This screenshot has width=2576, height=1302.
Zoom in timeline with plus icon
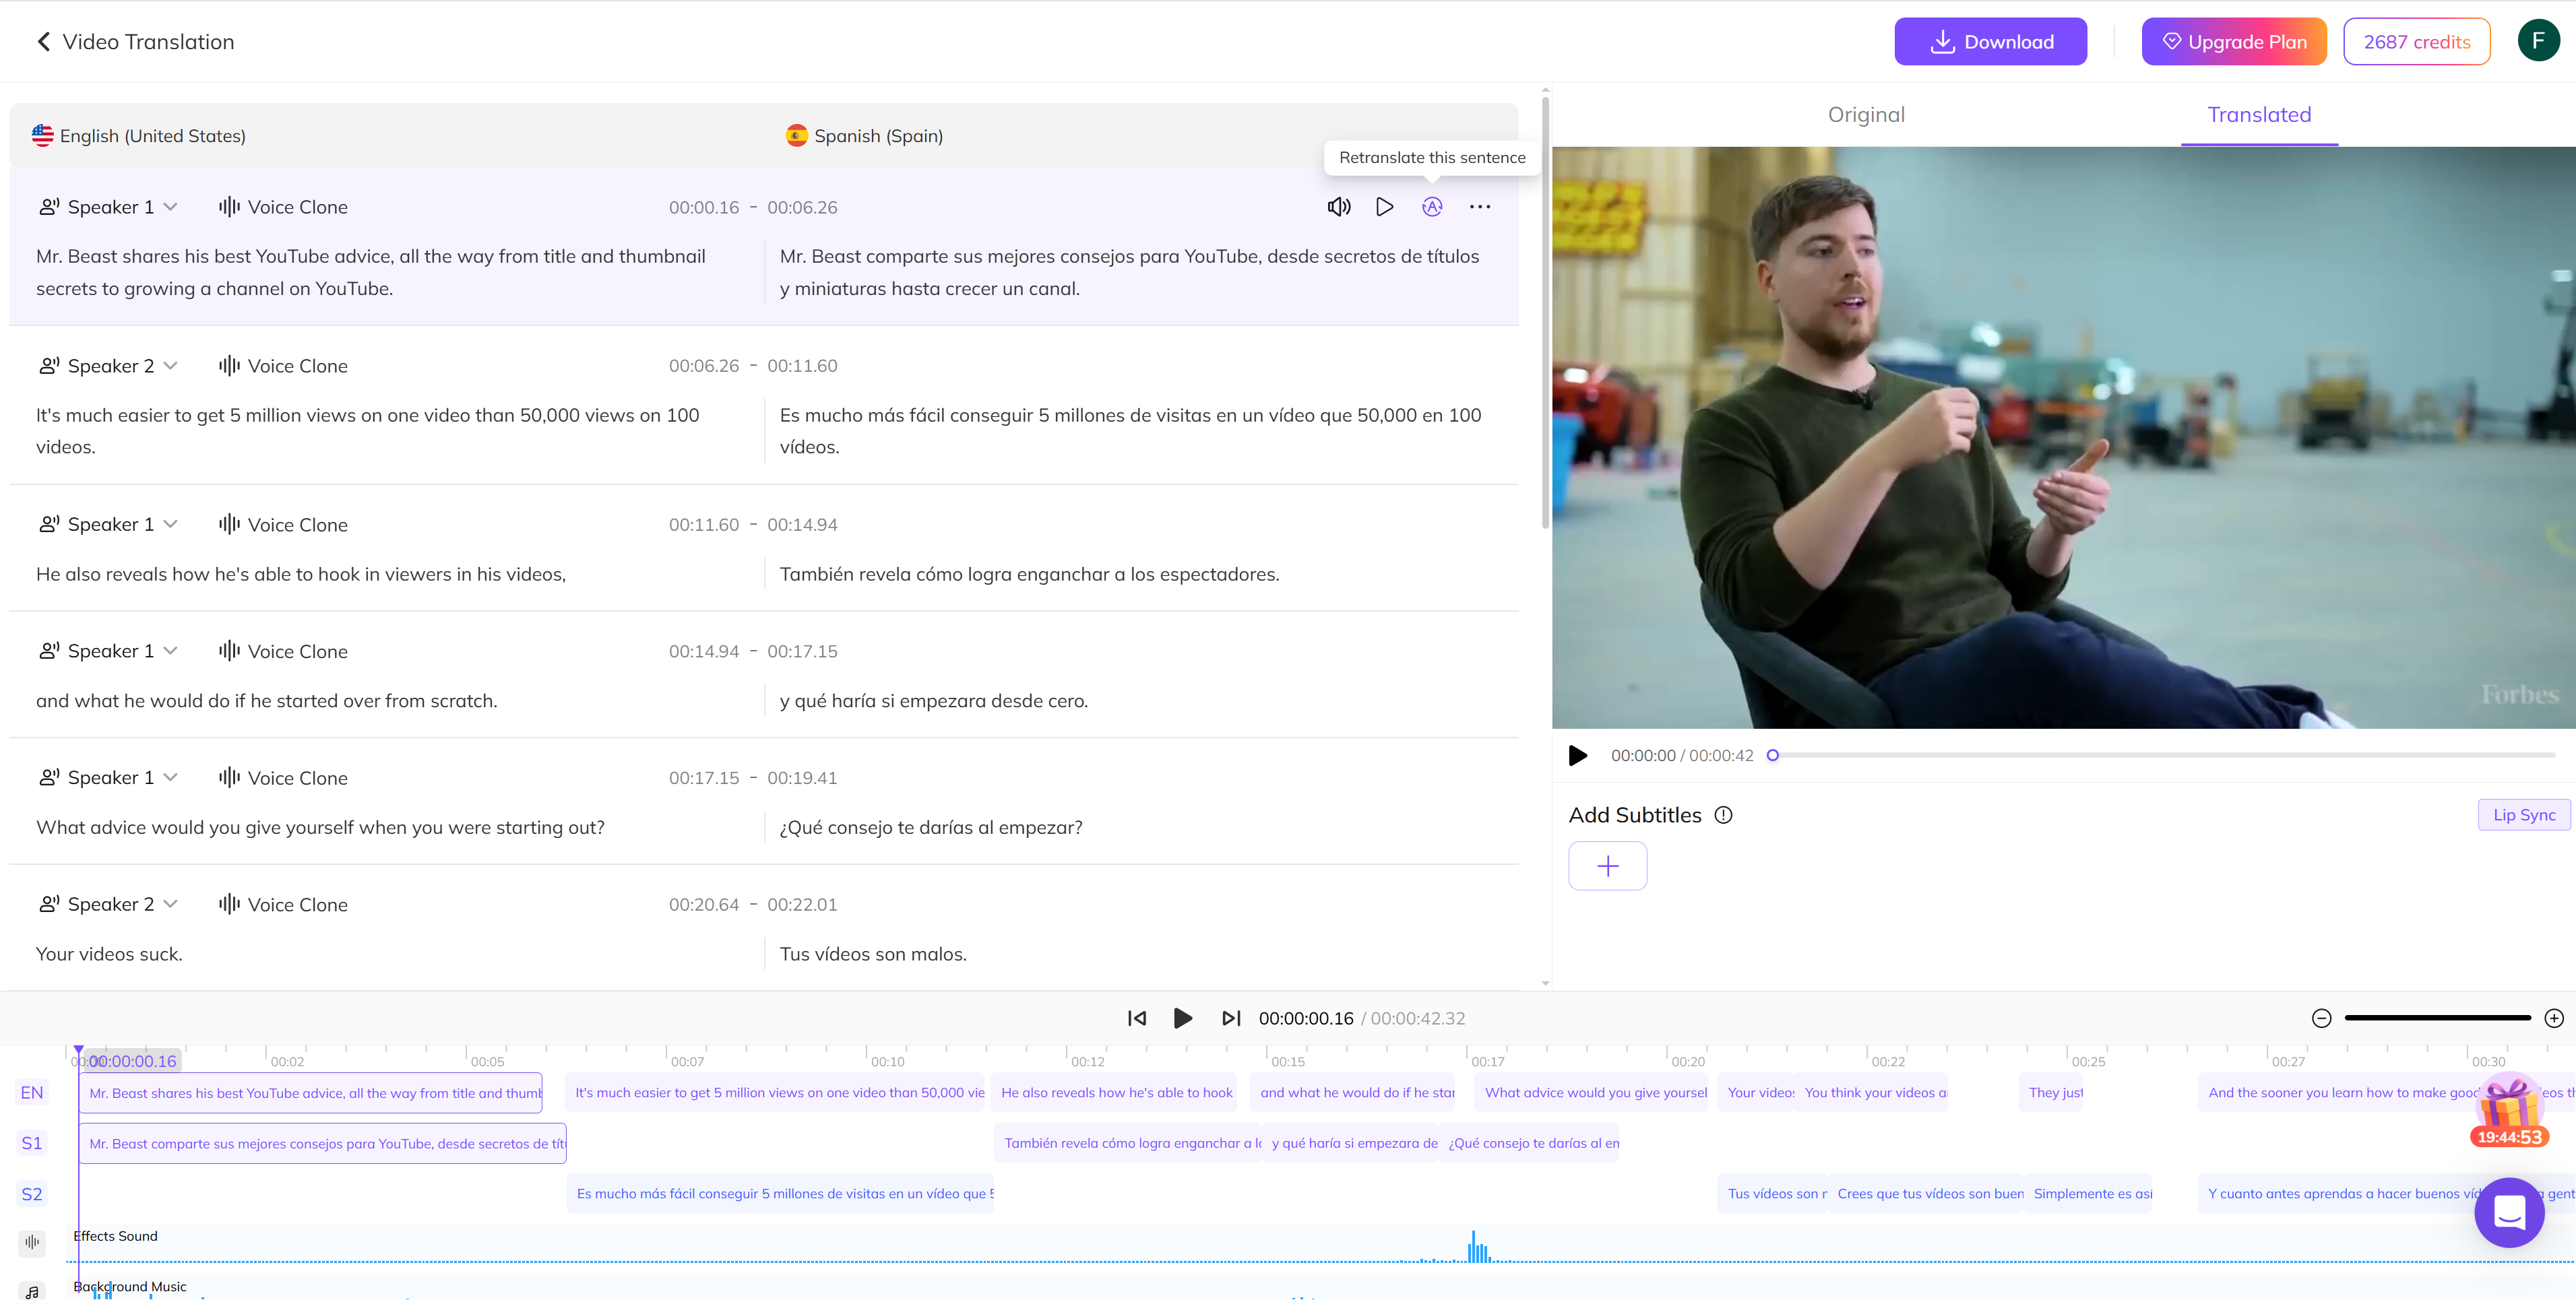tap(2553, 1018)
